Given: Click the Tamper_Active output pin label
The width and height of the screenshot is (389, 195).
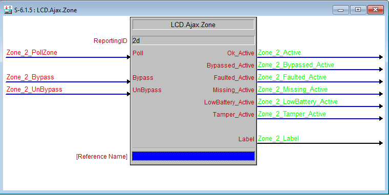Looking at the screenshot, I should (233, 115).
